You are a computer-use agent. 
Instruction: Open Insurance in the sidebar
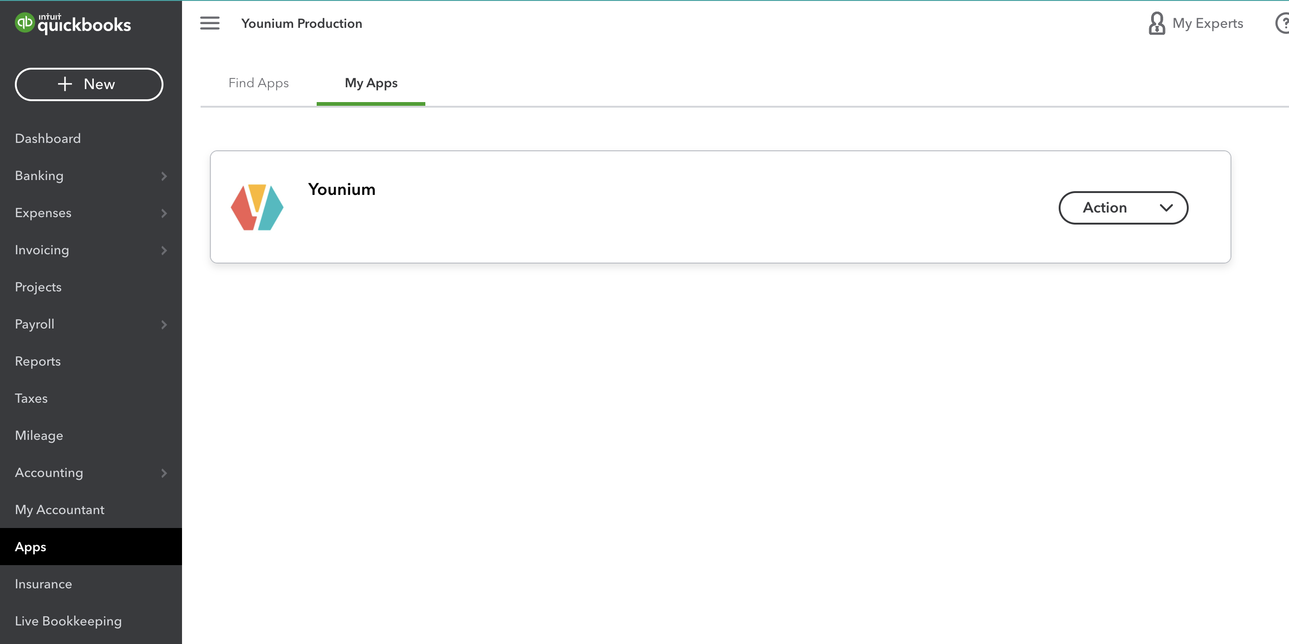(91, 584)
